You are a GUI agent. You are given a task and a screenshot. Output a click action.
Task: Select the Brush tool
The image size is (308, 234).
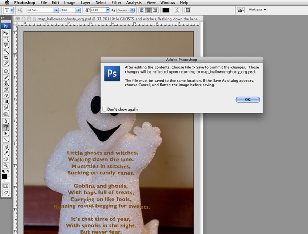point(6,77)
